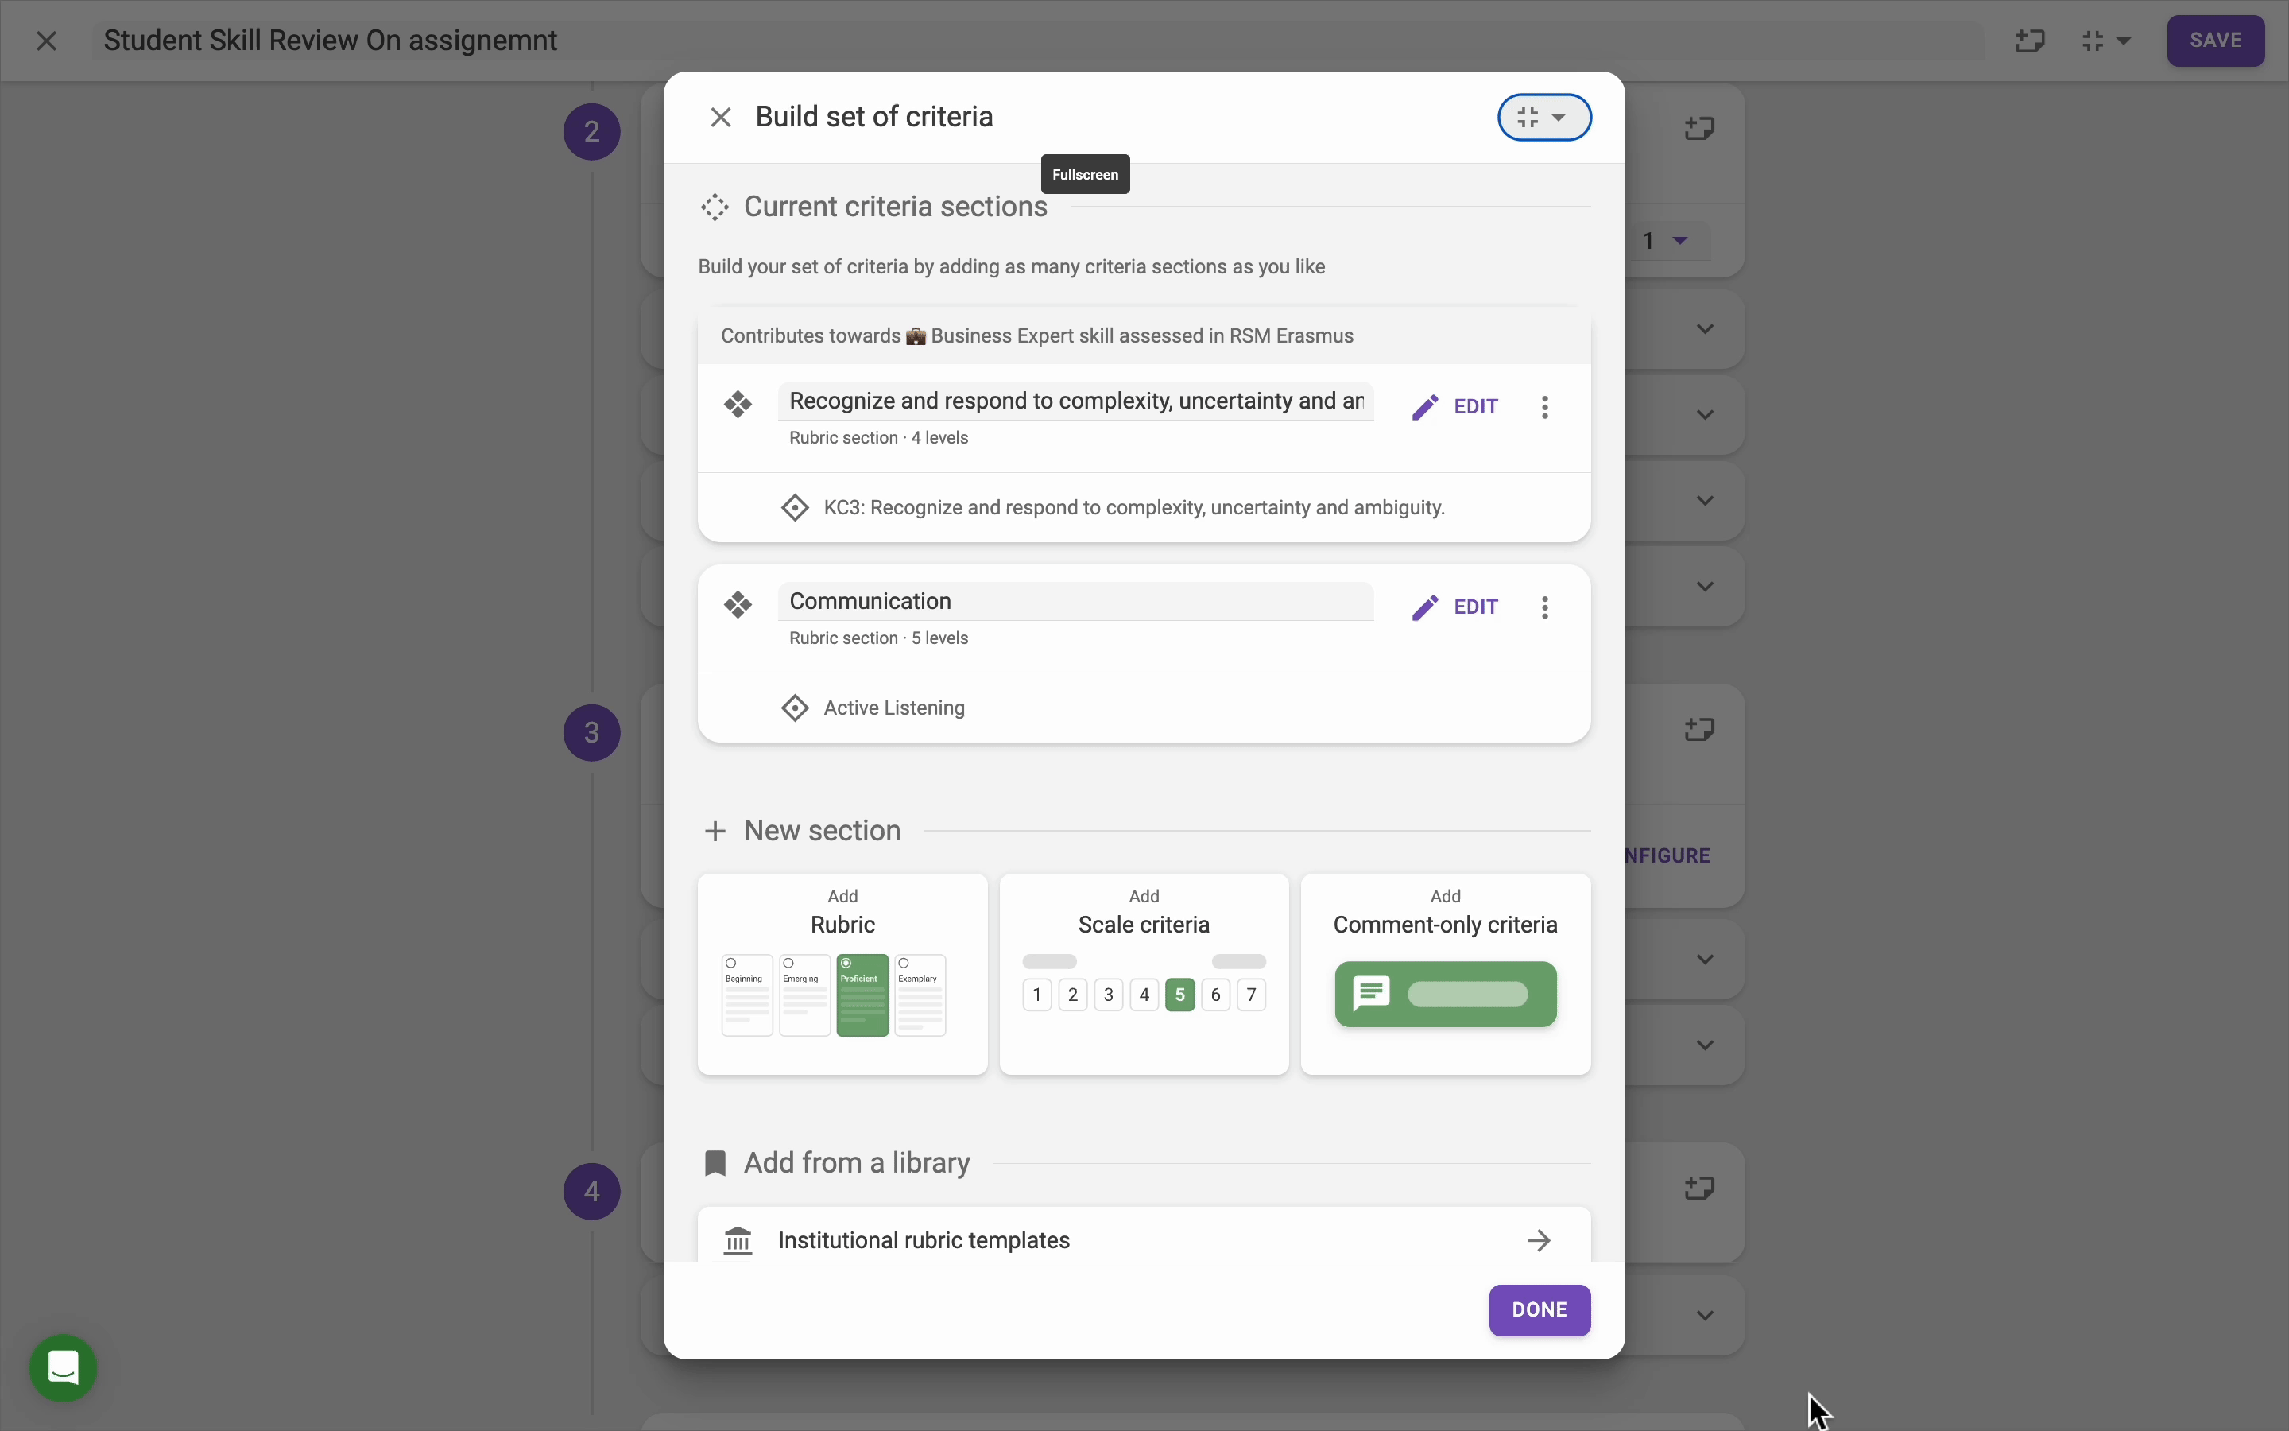Expand the third collapsed row under step 2
Image resolution: width=2289 pixels, height=1431 pixels.
click(1705, 501)
